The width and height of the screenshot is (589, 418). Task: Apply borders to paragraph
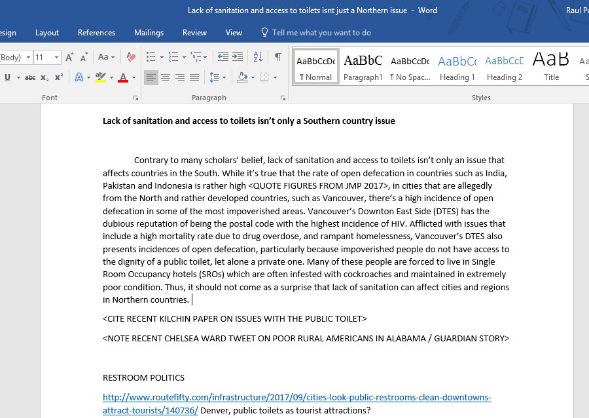point(264,77)
